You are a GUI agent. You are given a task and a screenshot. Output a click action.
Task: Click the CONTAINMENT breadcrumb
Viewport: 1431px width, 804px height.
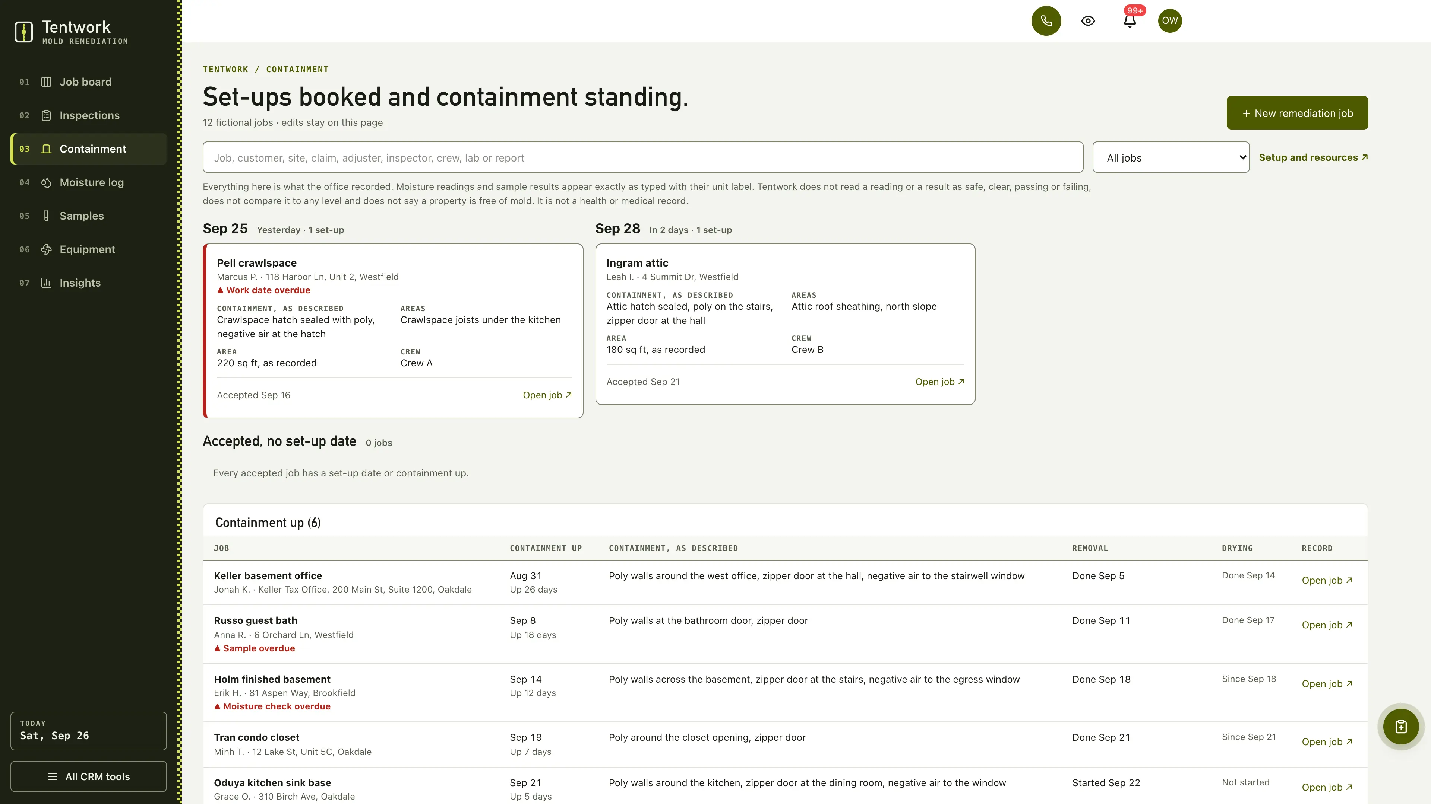[297, 69]
